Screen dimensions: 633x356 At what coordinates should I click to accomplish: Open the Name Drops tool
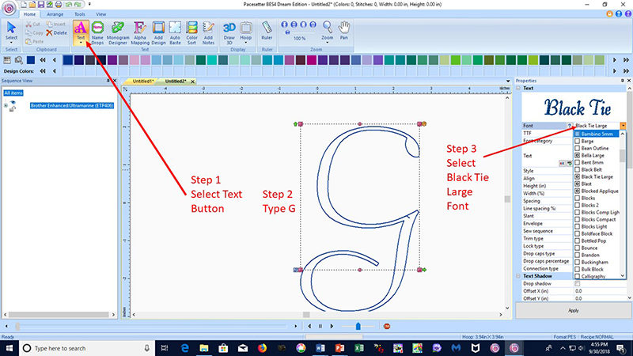(x=98, y=32)
